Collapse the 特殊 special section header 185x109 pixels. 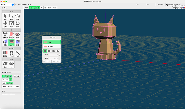[11, 59]
